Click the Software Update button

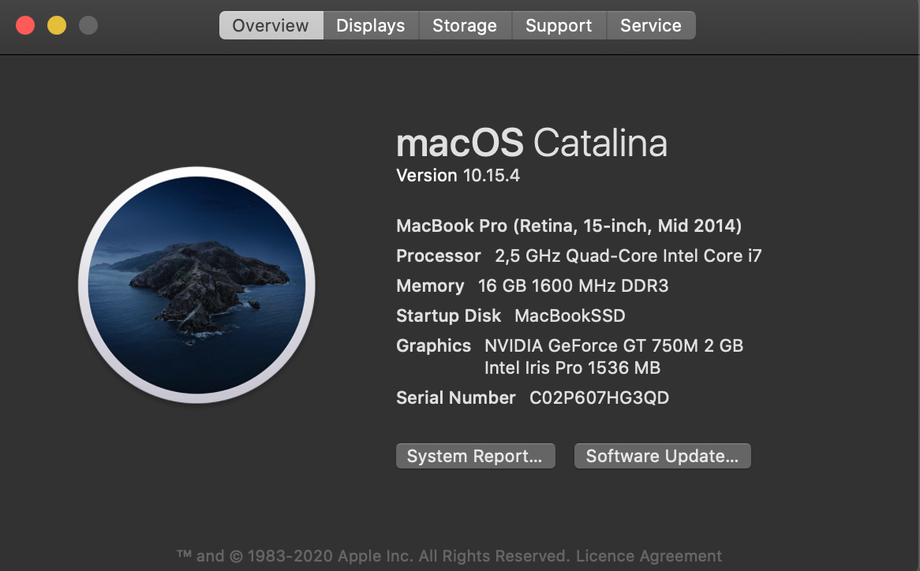[x=662, y=456]
